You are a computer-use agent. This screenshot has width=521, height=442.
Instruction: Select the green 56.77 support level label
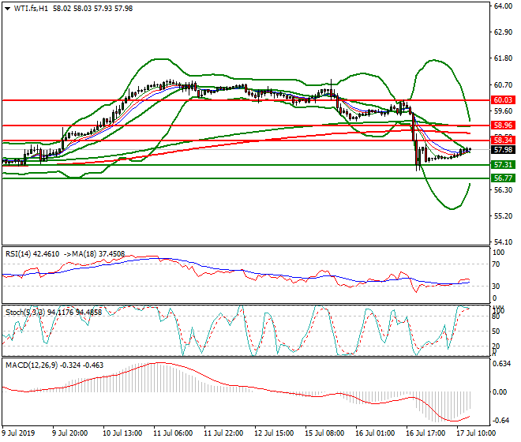tap(503, 178)
